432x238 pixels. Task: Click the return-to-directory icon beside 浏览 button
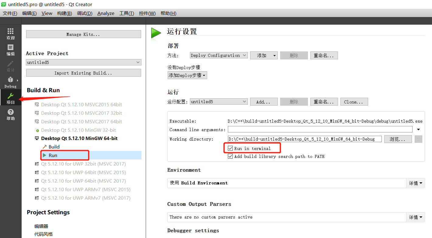418,139
